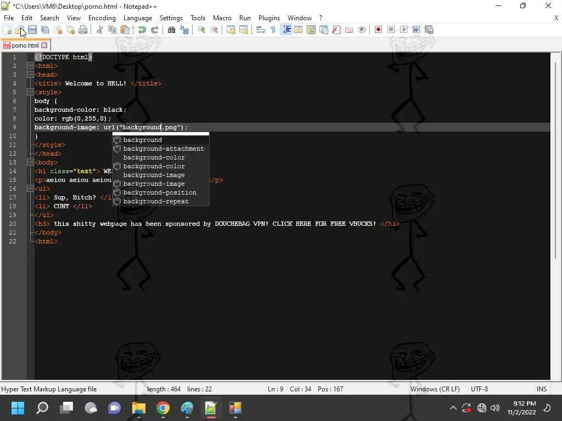The width and height of the screenshot is (562, 421).
Task: Open File Explorer from the taskbar
Action: 139,408
